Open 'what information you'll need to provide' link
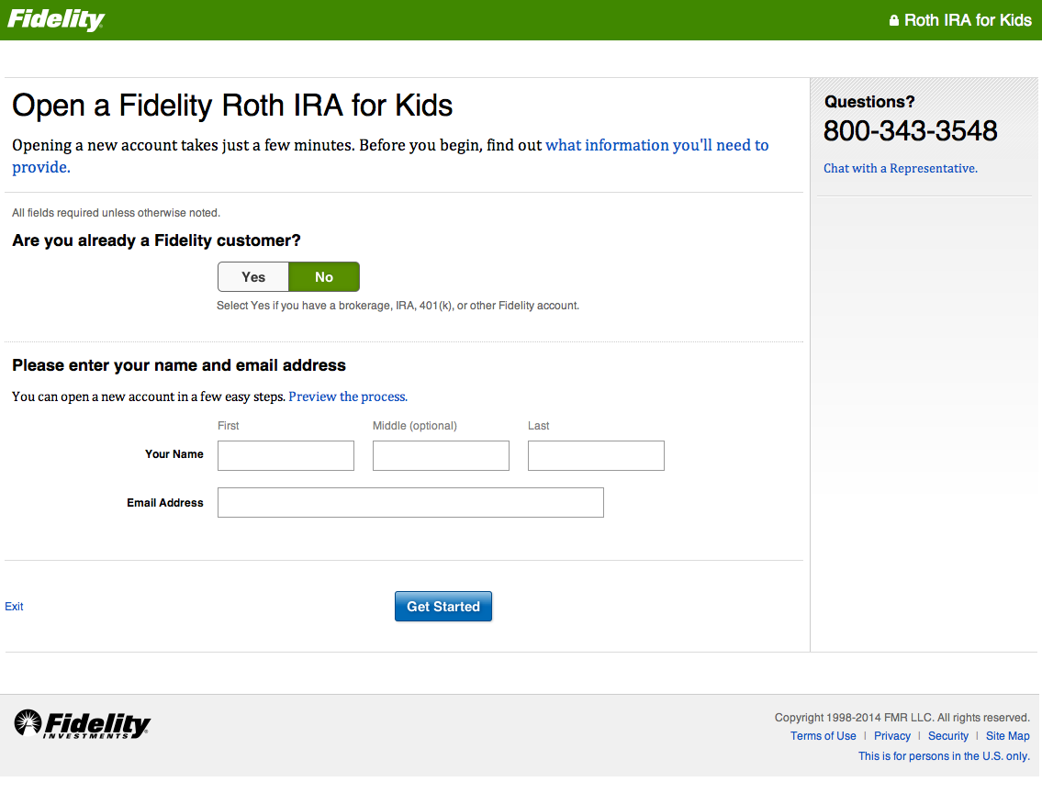1042x793 pixels. click(x=656, y=145)
